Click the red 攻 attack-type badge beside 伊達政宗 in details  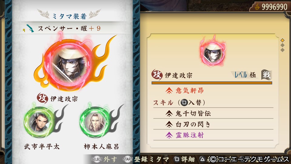tap(157, 75)
